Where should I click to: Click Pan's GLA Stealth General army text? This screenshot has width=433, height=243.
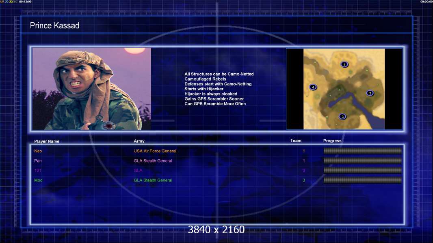(x=153, y=161)
